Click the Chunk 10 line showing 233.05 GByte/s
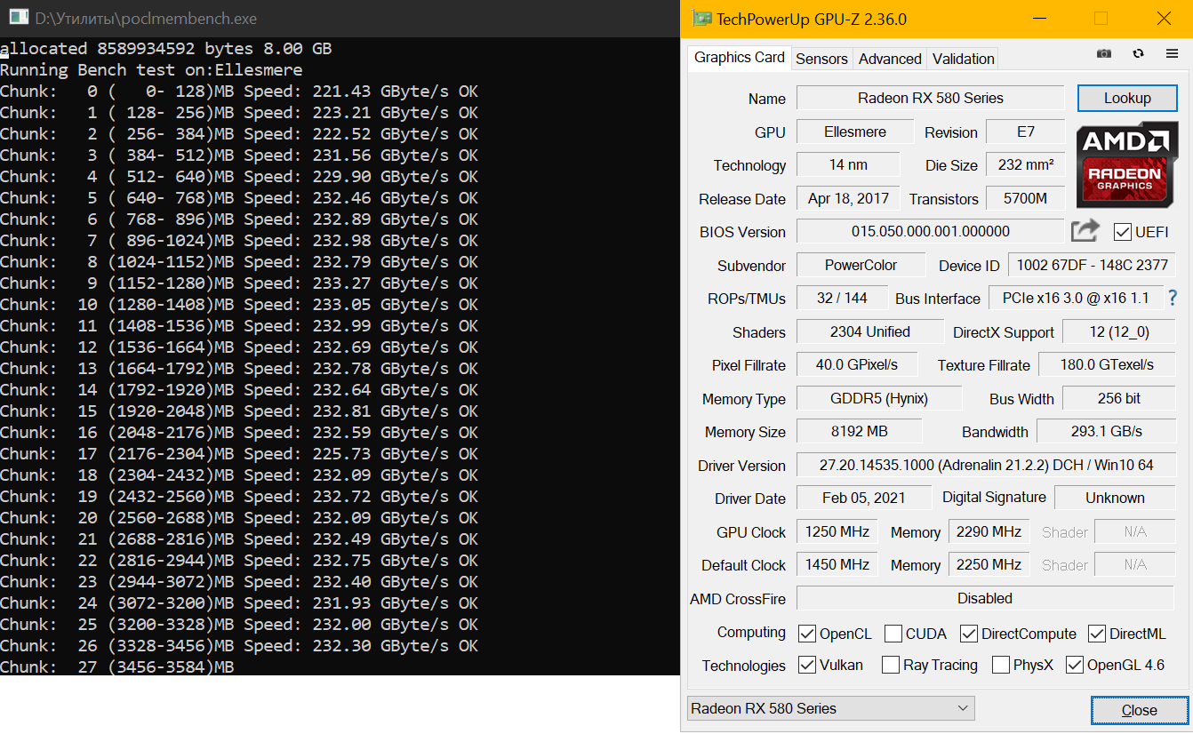 [239, 304]
